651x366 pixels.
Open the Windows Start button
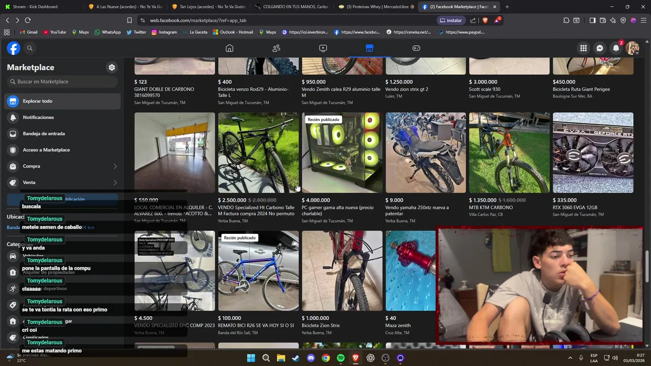tap(251, 358)
